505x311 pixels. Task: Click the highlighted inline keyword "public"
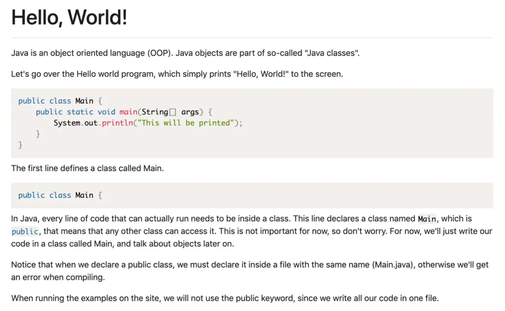[25, 232]
